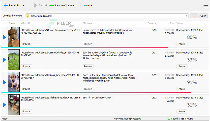Open the download folder path dropdown
Screen dimensions: 210x121
[187, 16]
